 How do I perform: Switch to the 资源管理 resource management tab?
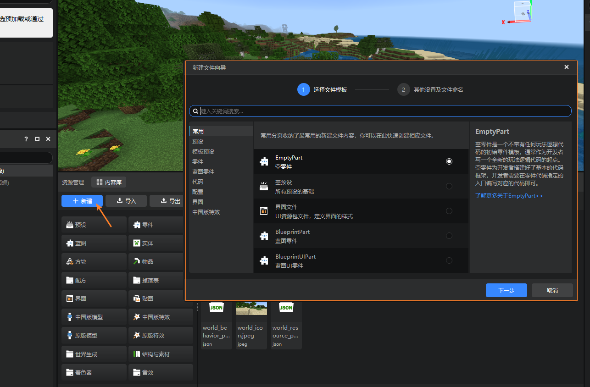tap(73, 182)
